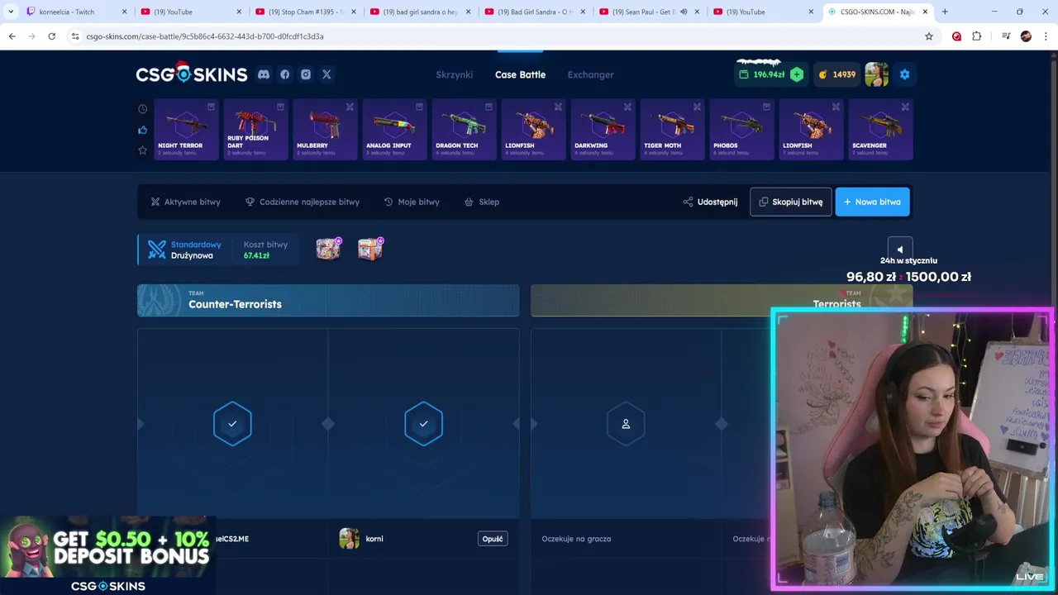Click the crossed swords Standardowy mode icon
Viewport: 1058px width, 595px height.
click(156, 250)
